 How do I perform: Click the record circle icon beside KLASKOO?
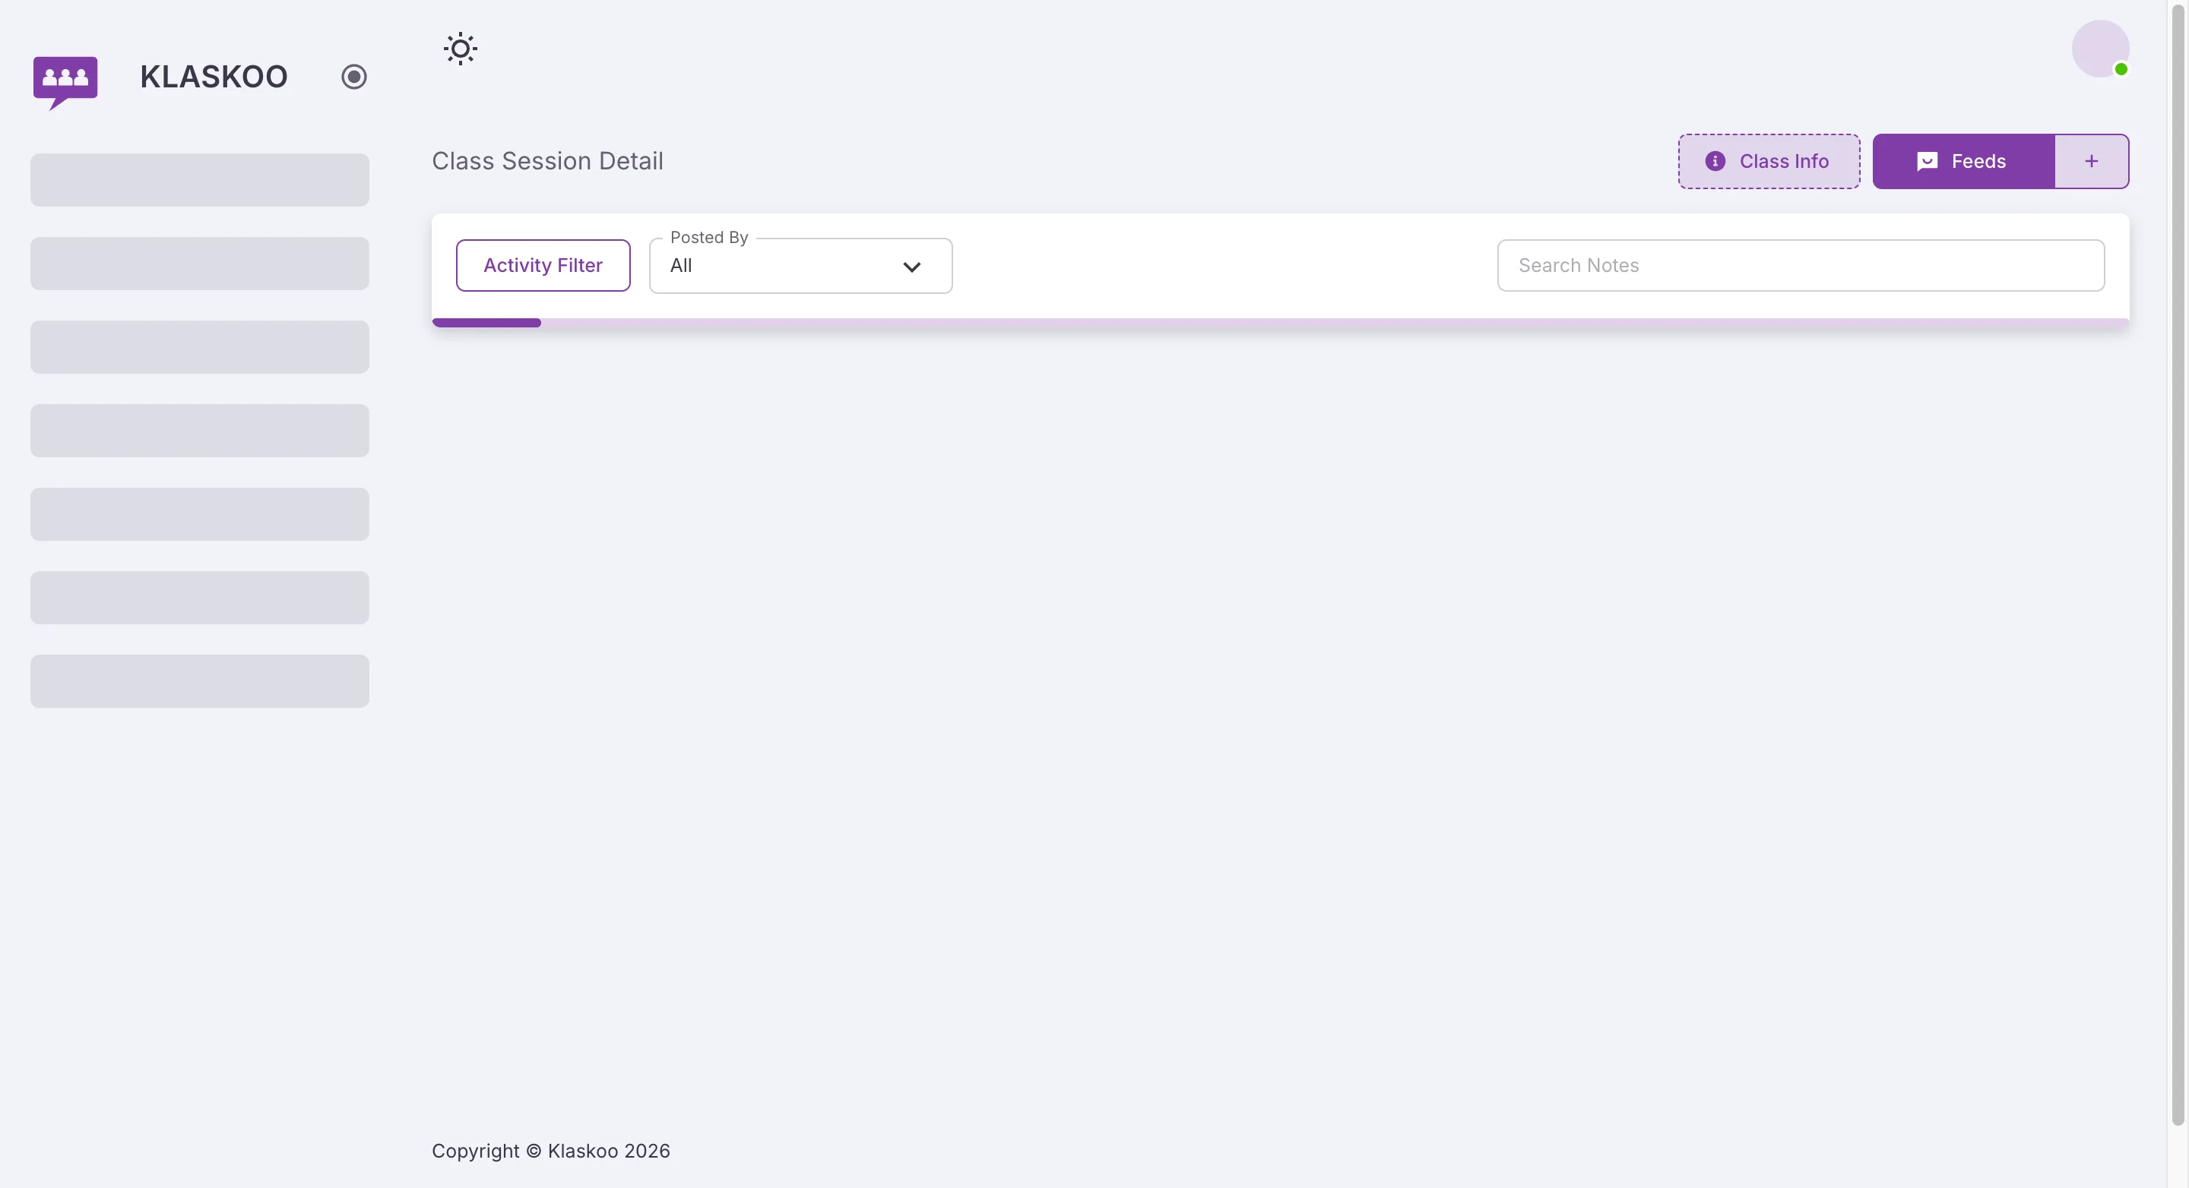(353, 77)
